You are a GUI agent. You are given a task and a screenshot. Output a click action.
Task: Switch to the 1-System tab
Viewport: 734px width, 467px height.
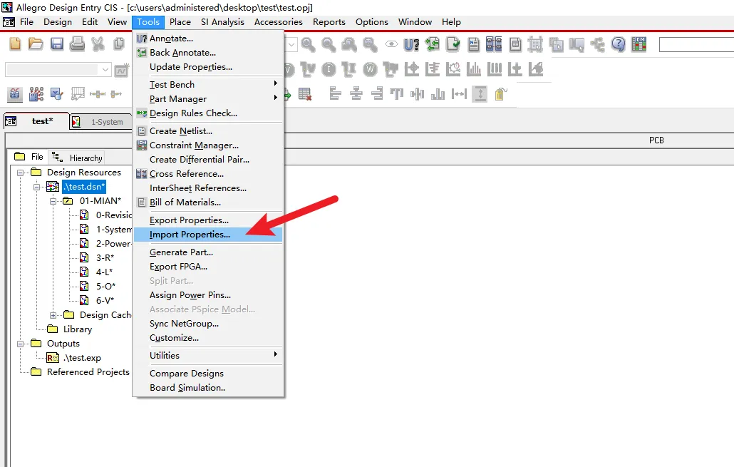[x=100, y=122]
